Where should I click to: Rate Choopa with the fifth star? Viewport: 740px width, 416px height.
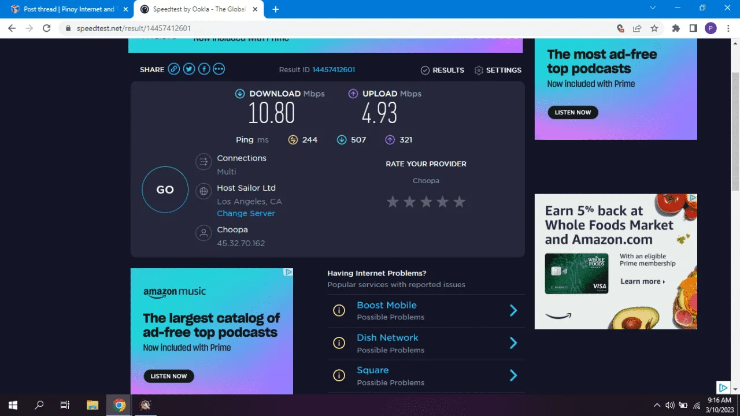coord(459,202)
